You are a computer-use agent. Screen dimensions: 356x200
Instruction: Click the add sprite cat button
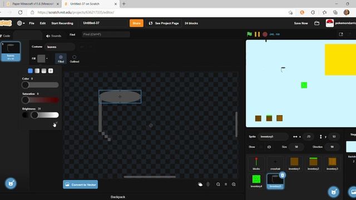(334, 192)
